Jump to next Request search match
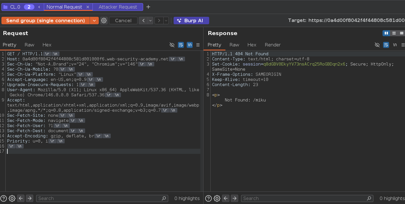405x204 pixels. click(x=30, y=198)
